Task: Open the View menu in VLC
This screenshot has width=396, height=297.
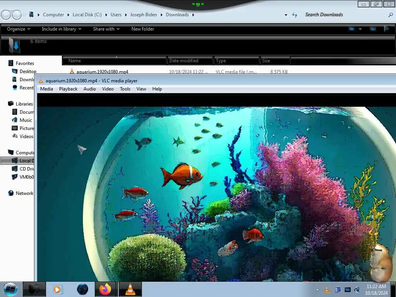Action: [141, 89]
